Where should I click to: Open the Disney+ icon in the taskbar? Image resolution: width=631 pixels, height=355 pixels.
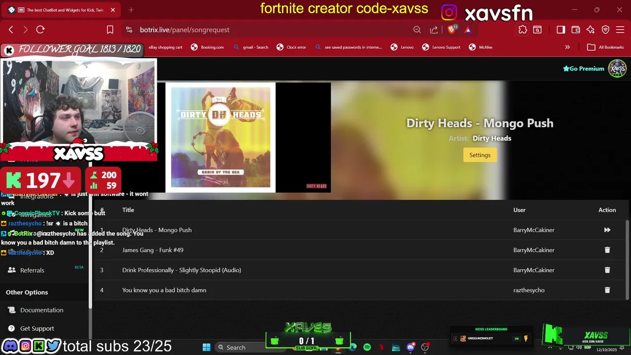(396, 347)
